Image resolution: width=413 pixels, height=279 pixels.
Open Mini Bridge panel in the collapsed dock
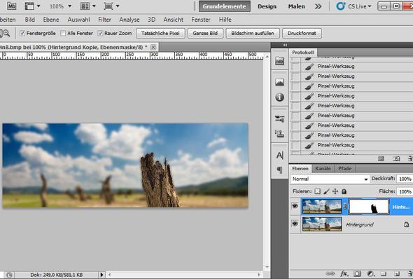(279, 61)
